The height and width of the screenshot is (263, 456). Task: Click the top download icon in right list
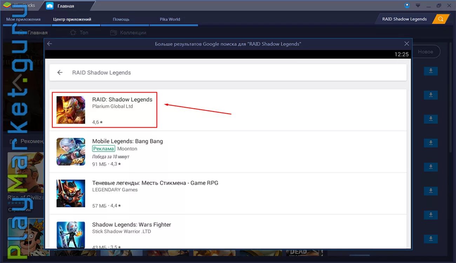[431, 71]
